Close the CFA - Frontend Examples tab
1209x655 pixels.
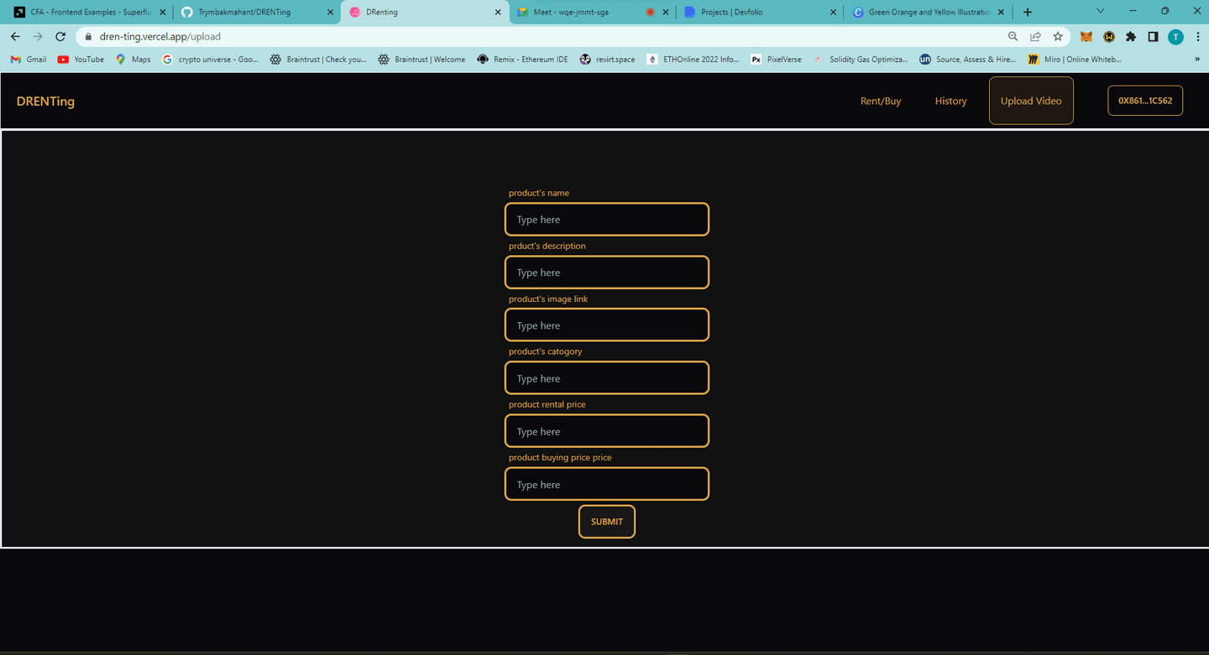click(x=161, y=12)
